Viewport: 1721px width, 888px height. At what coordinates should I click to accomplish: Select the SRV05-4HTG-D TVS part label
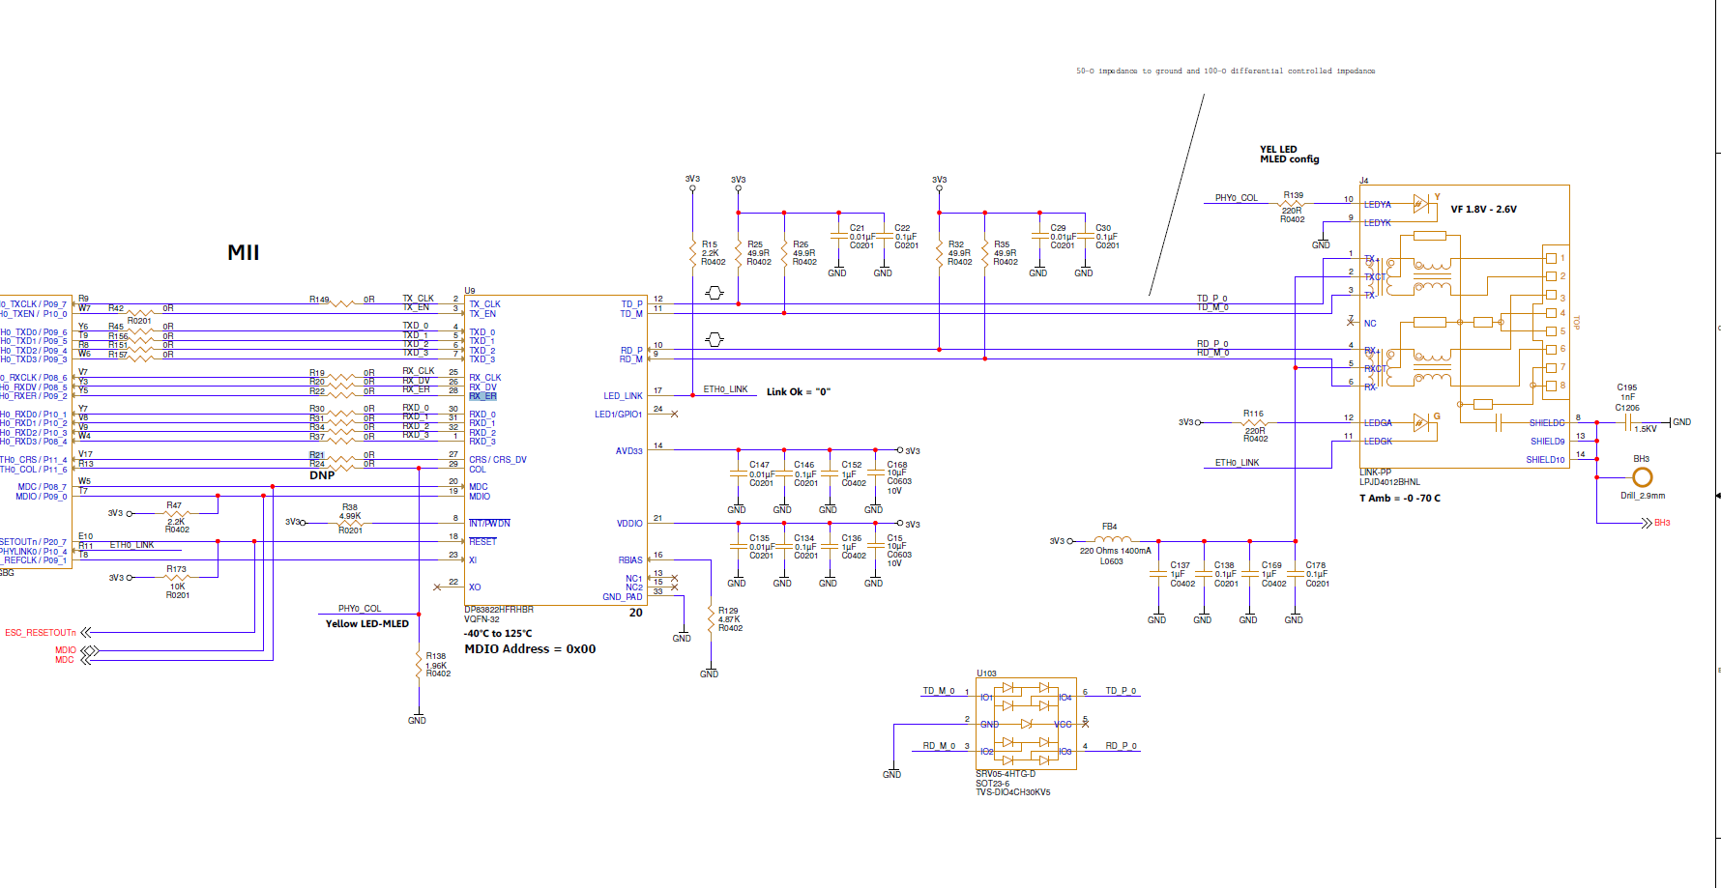pyautogui.click(x=1006, y=774)
